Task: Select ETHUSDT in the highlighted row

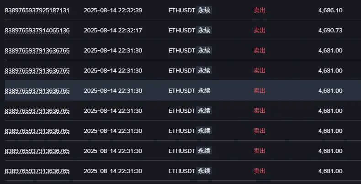Action: pyautogui.click(x=182, y=90)
